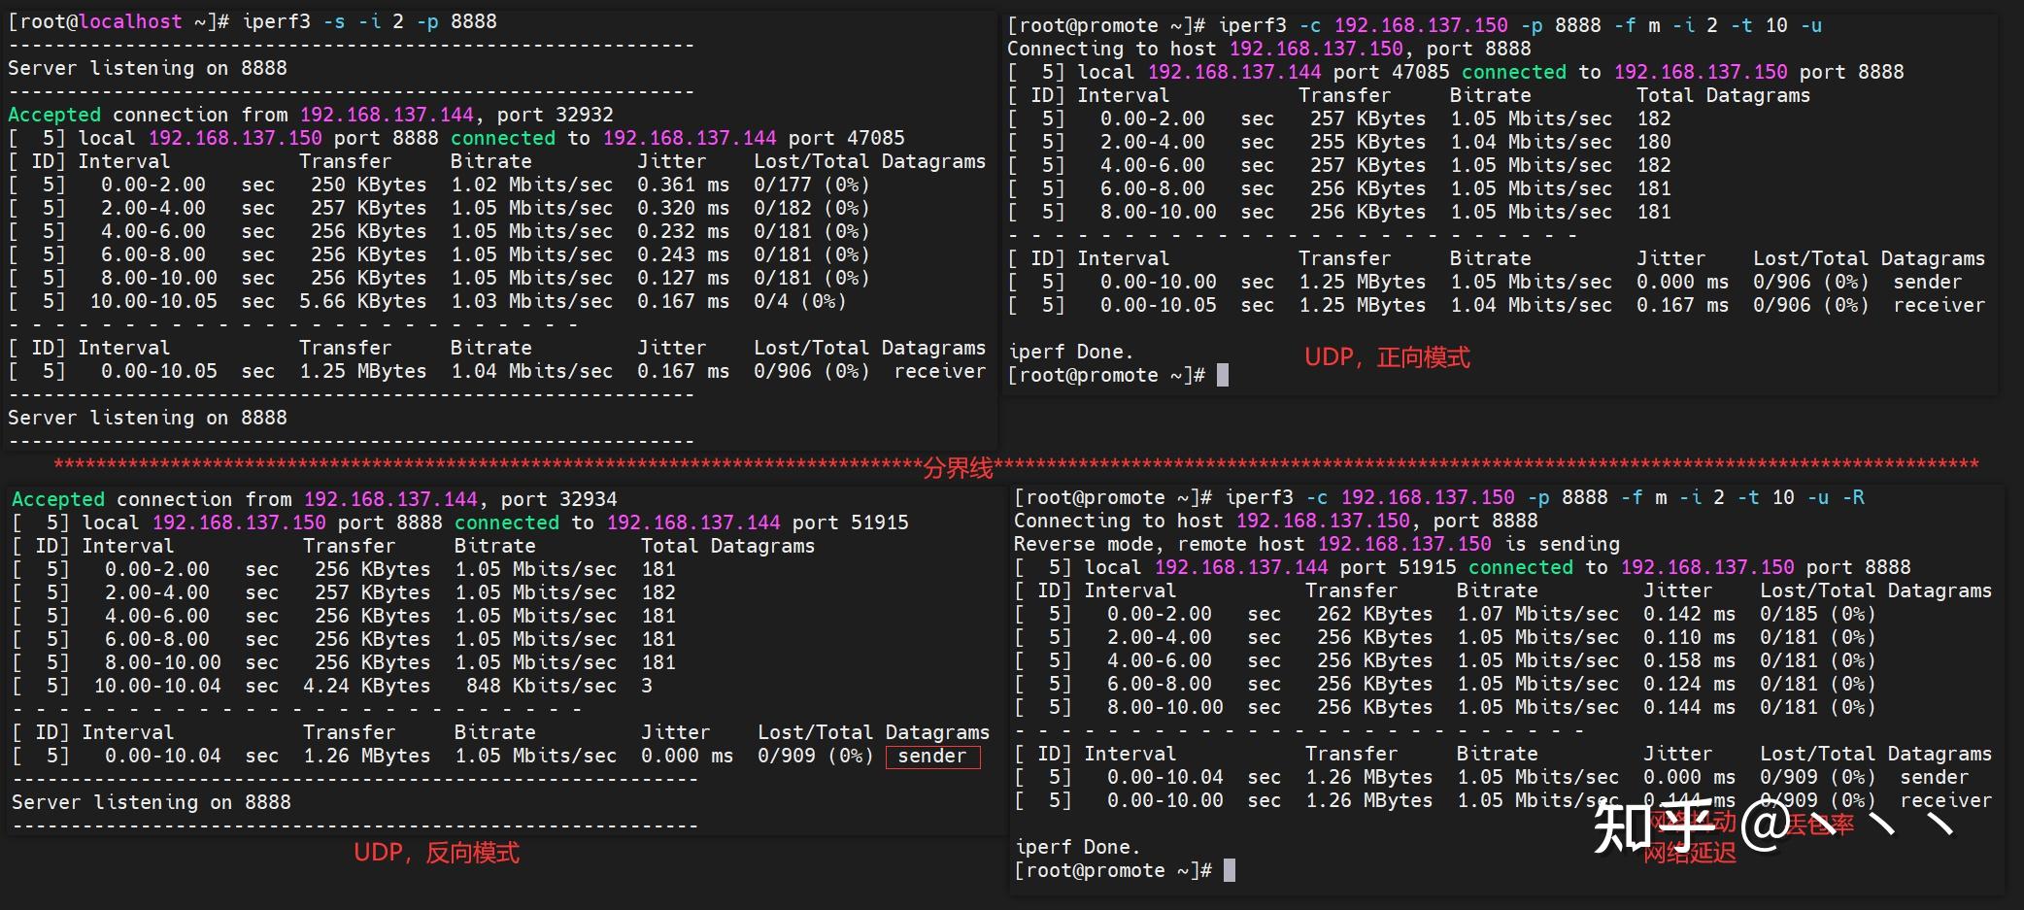Image resolution: width=2024 pixels, height=910 pixels.
Task: Click the first Server listening on 8888 message
Action: pos(146,68)
